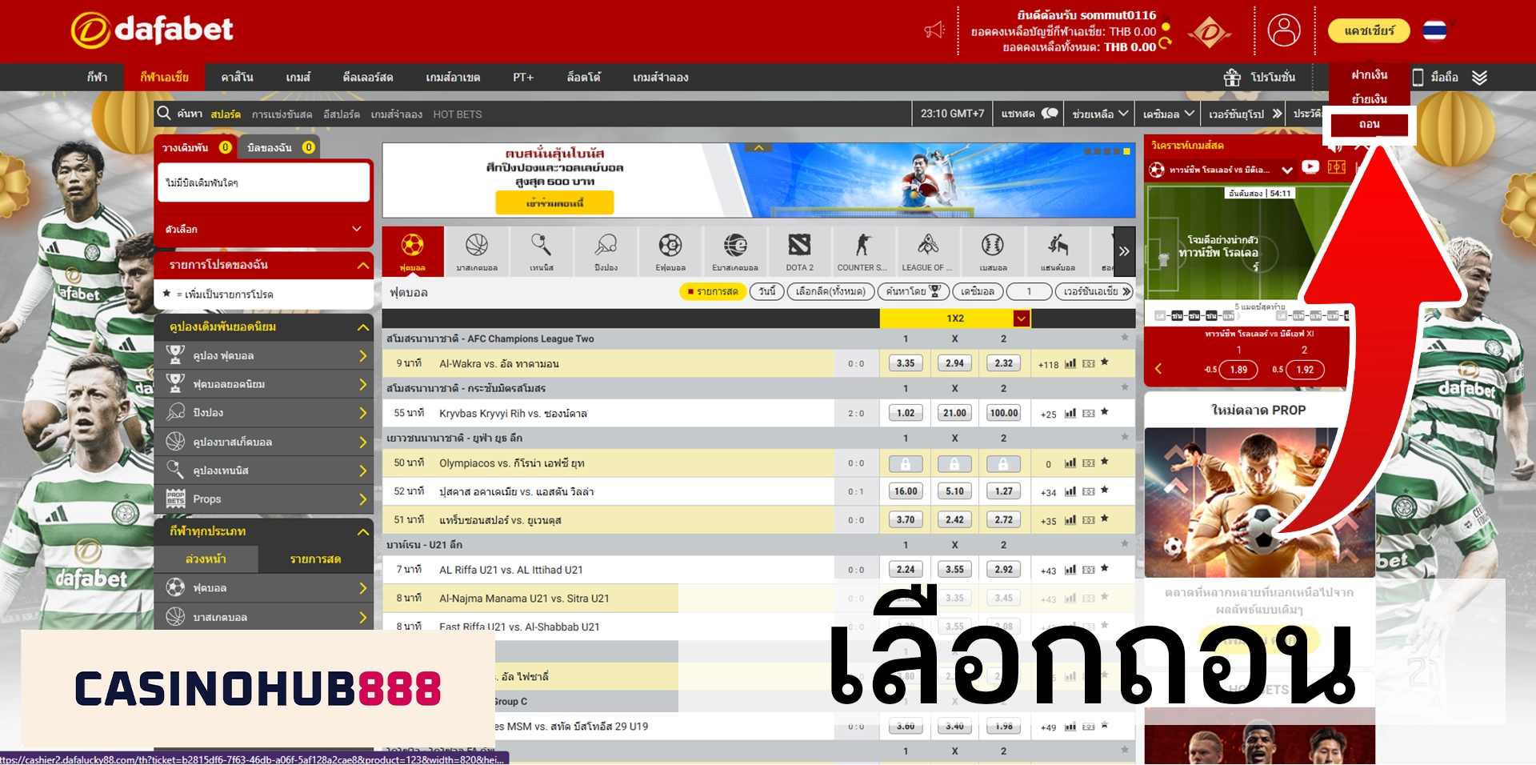Select the baseball sport icon
This screenshot has width=1536, height=765.
(993, 251)
